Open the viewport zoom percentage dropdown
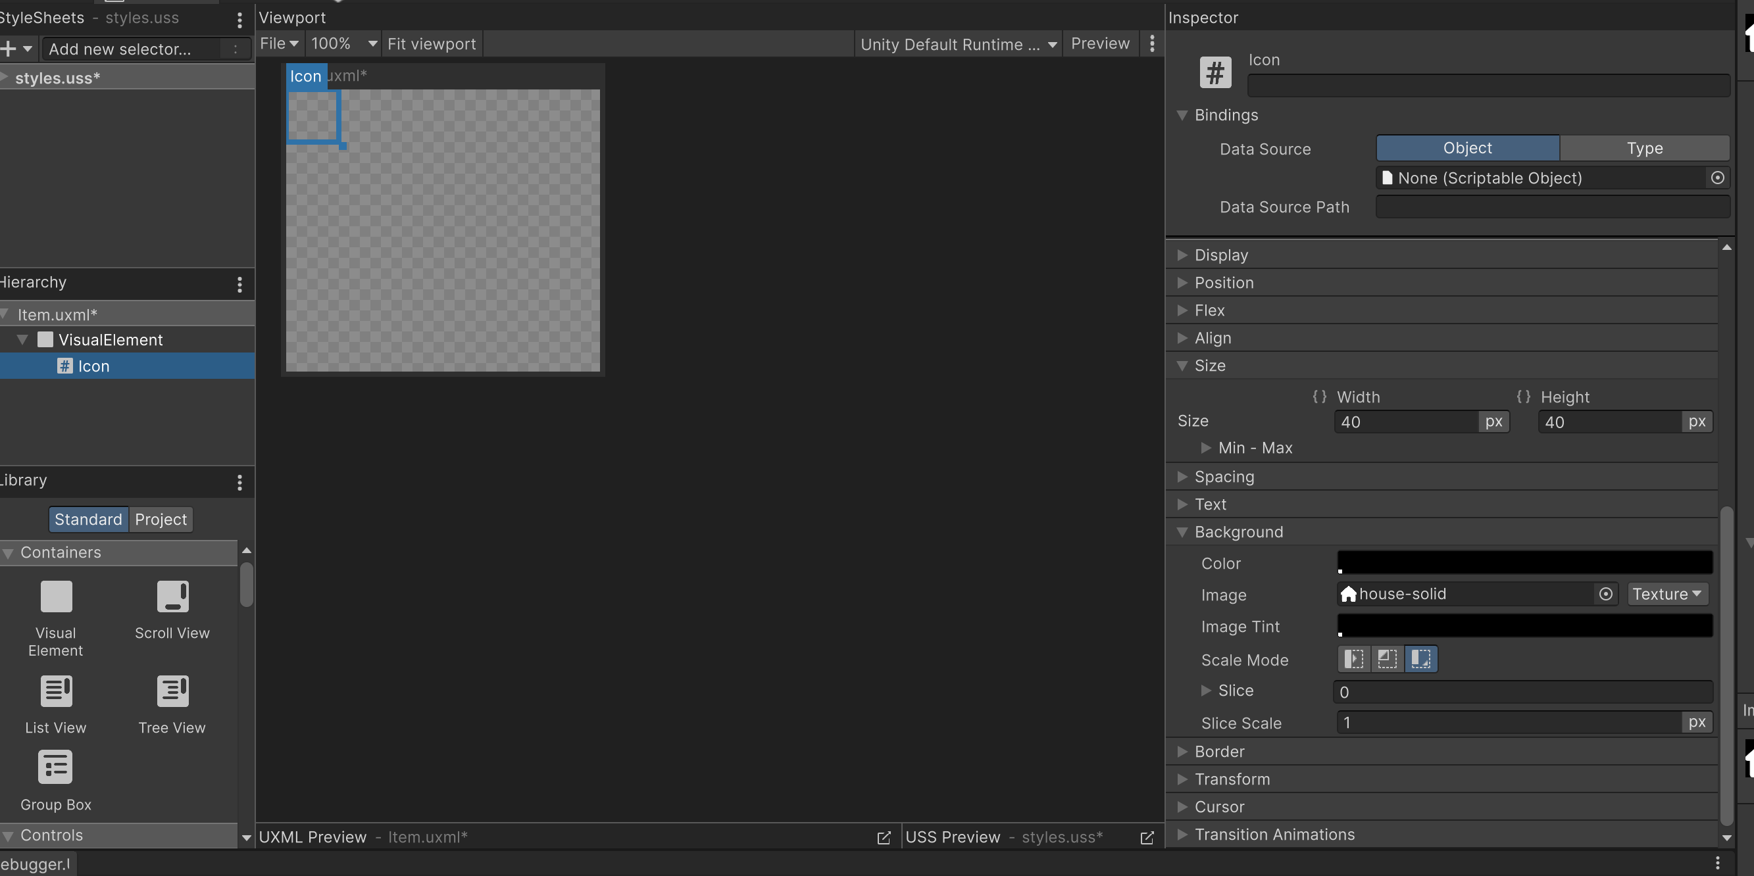 (x=343, y=43)
